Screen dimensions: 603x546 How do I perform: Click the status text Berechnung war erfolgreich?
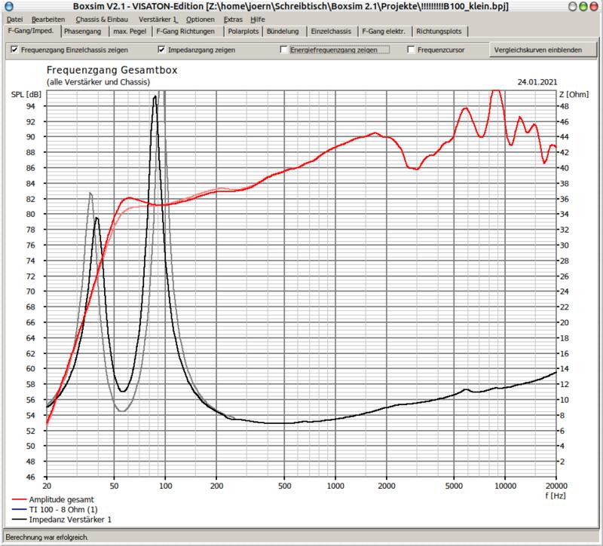point(47,537)
